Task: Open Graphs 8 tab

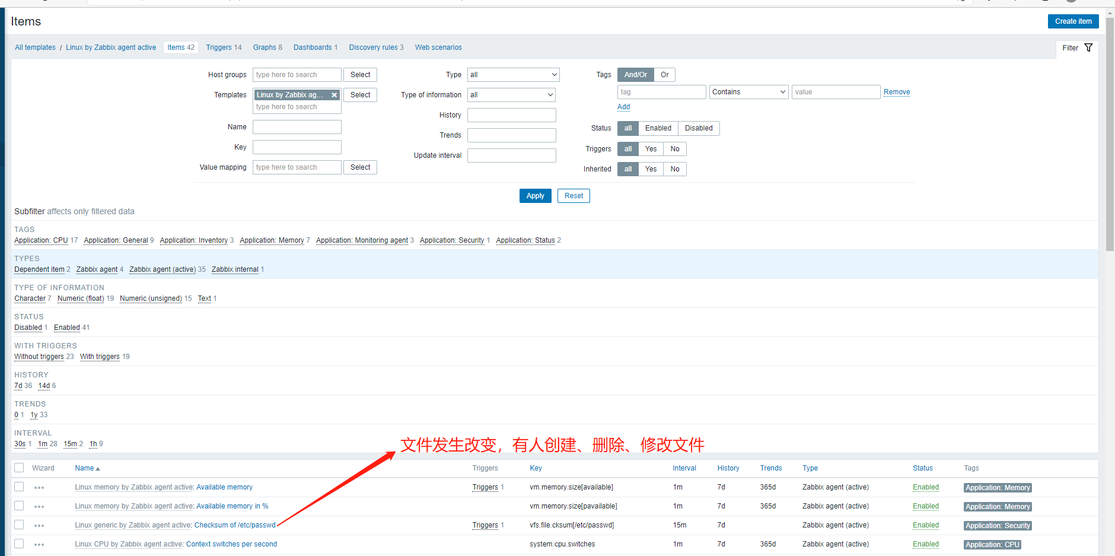Action: 267,47
